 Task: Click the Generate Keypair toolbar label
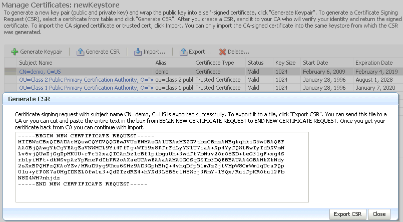tap(41, 52)
